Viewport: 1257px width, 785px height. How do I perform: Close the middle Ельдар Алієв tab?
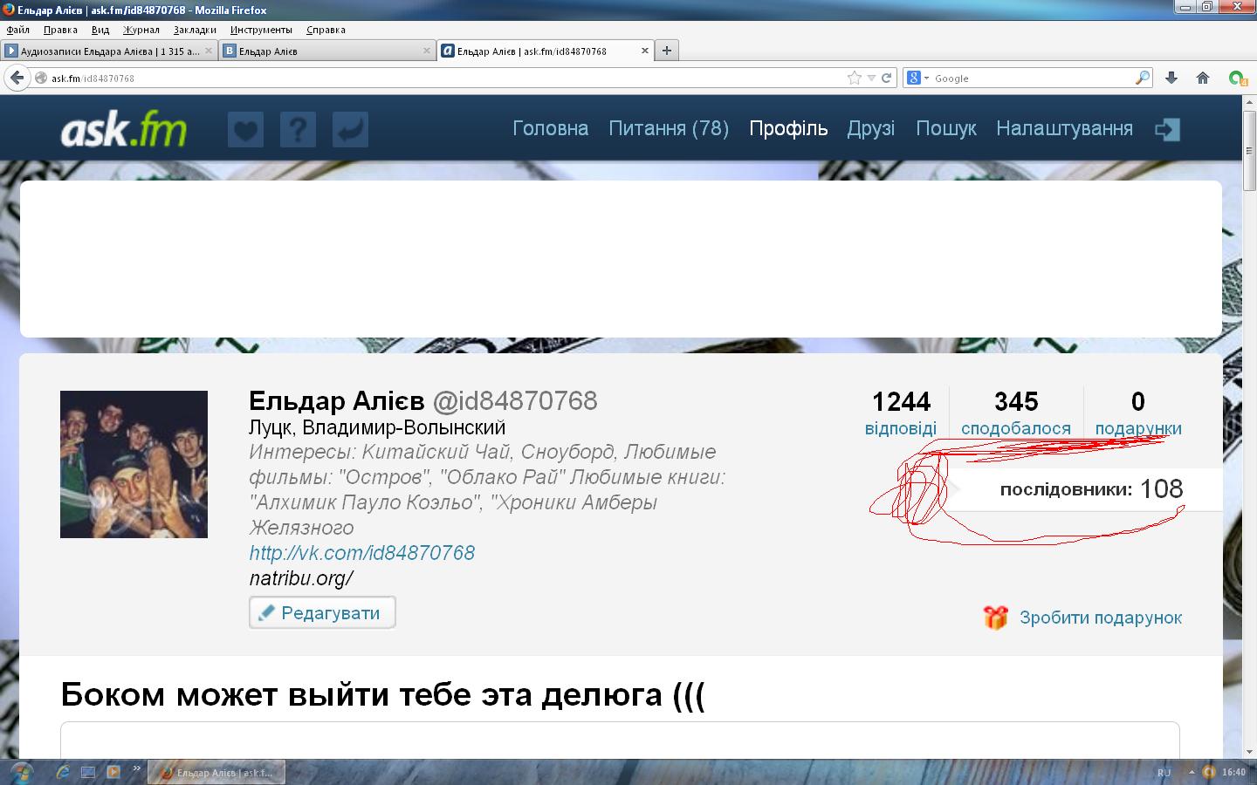coord(427,51)
